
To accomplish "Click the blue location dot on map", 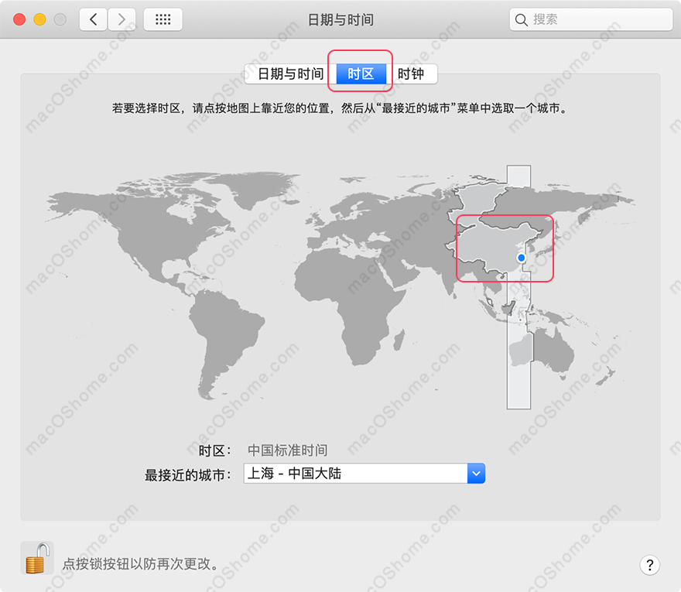I will click(522, 258).
